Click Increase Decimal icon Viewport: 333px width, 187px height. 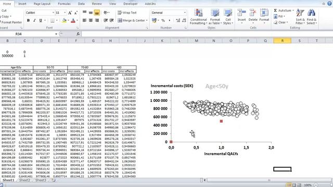tap(178, 20)
